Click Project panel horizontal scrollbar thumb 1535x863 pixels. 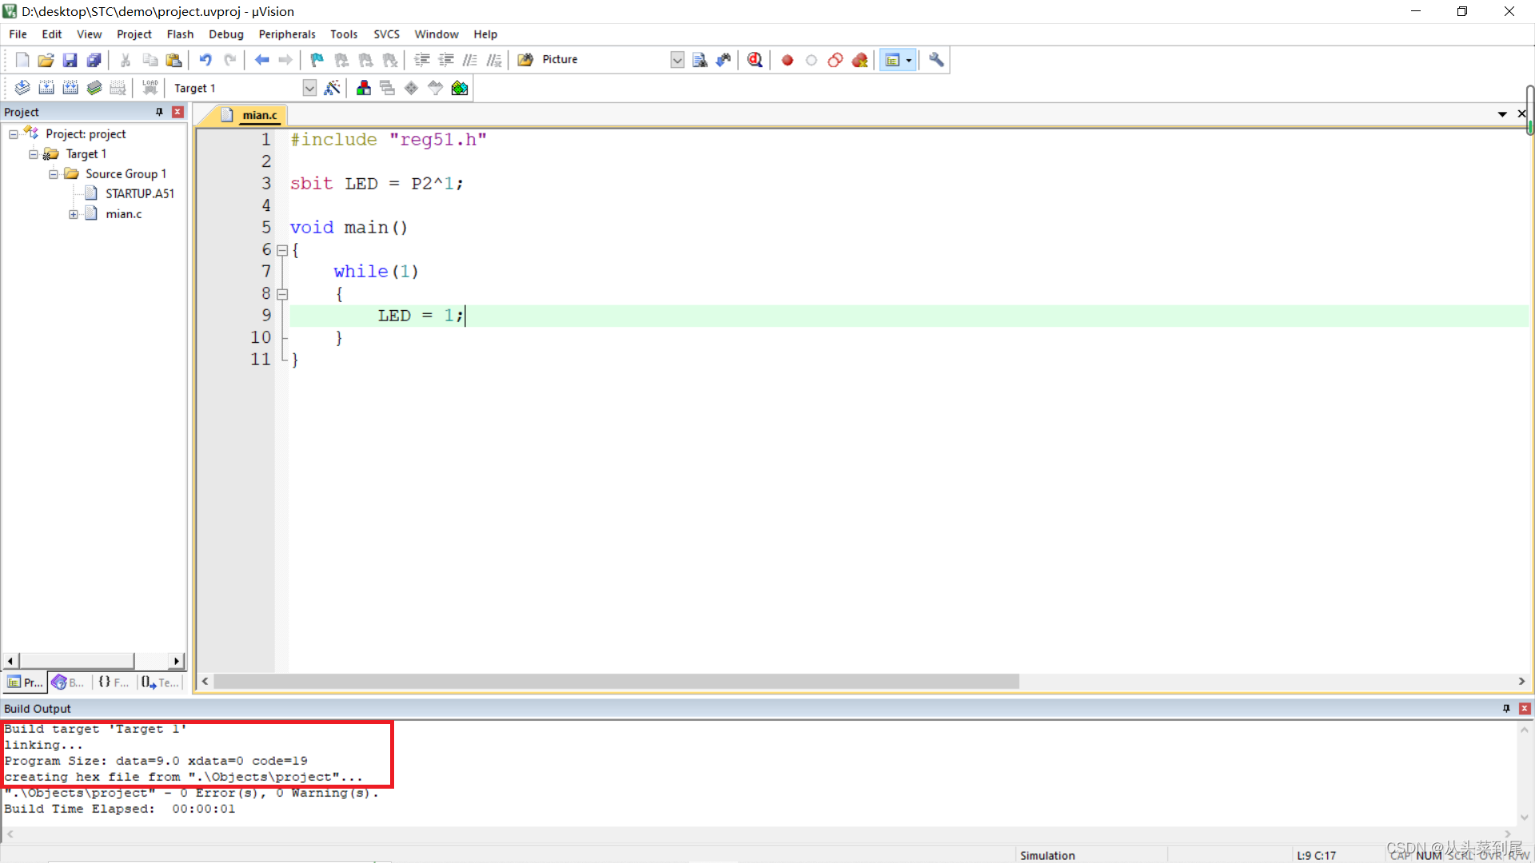[77, 661]
